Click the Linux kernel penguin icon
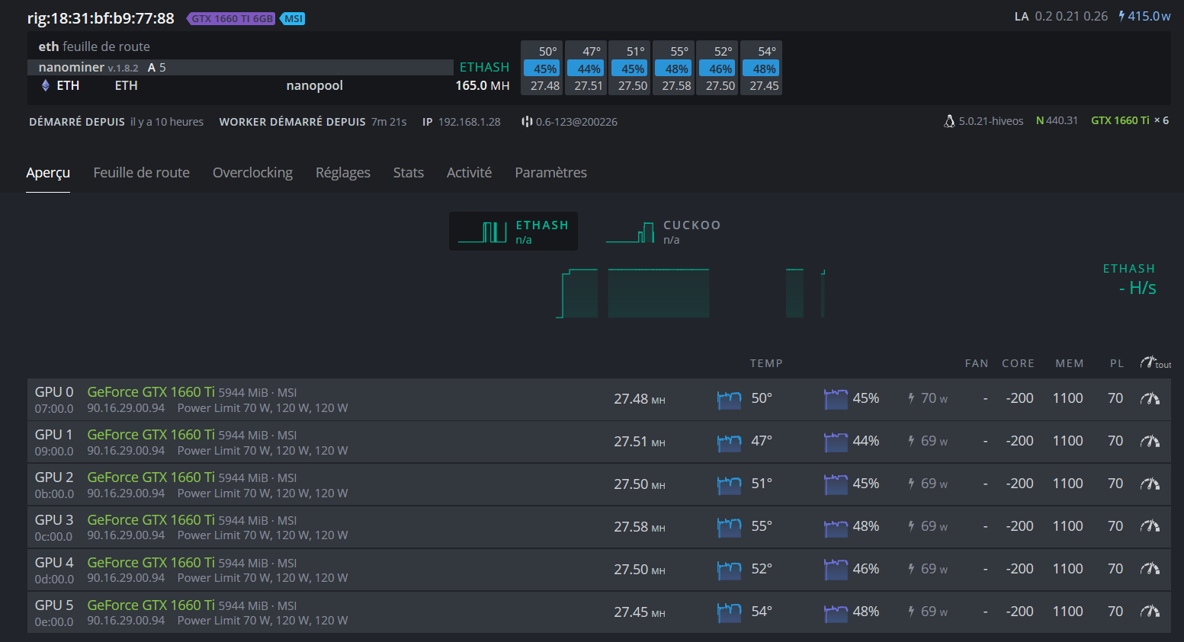1184x642 pixels. coord(949,121)
